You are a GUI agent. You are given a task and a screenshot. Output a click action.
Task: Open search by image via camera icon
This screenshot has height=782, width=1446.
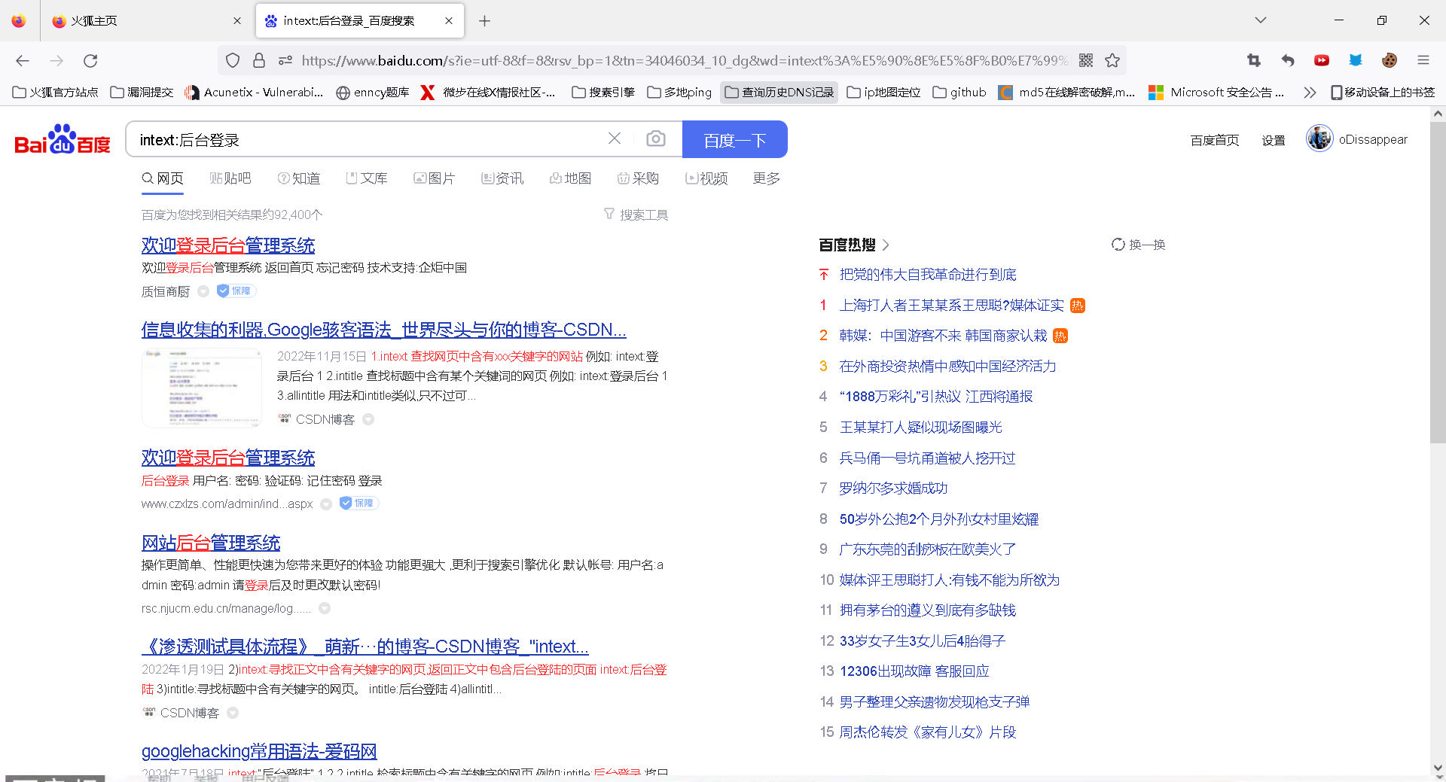(x=656, y=138)
